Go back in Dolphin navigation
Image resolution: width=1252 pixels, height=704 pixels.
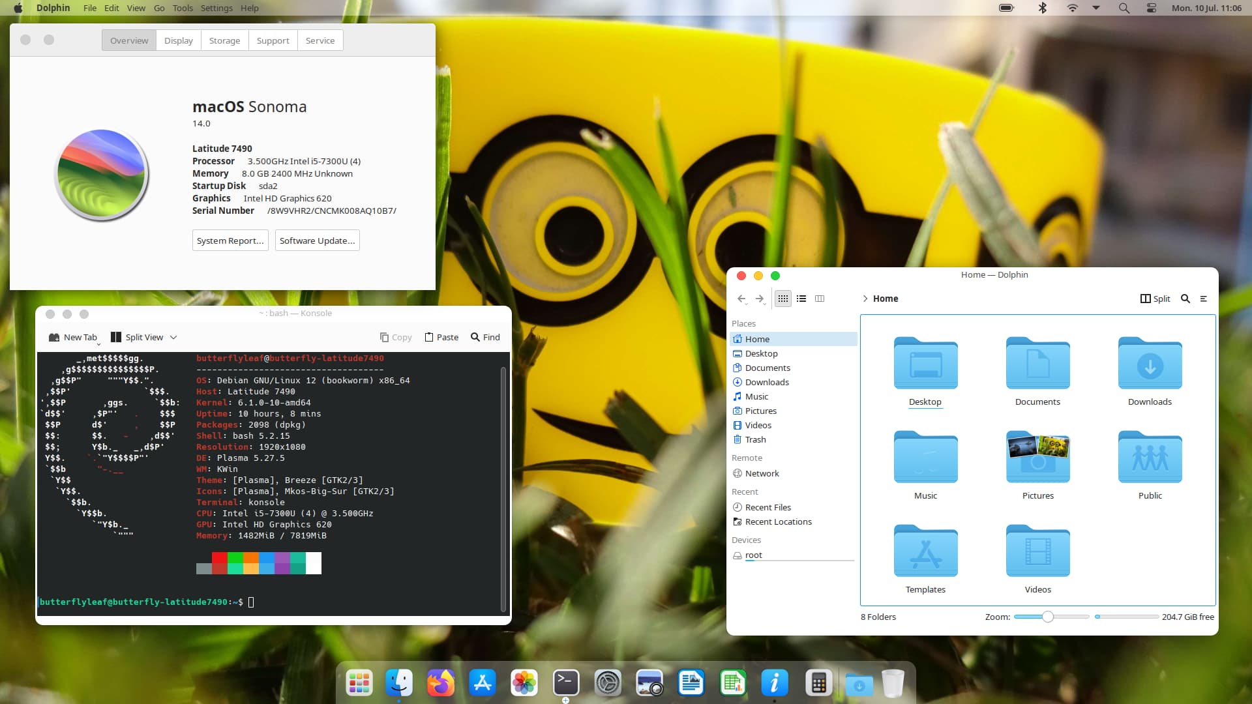[x=741, y=299]
